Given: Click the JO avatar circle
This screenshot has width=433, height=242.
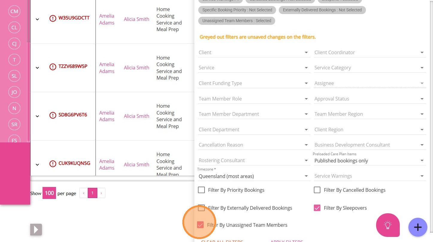Looking at the screenshot, I should click(x=14, y=92).
